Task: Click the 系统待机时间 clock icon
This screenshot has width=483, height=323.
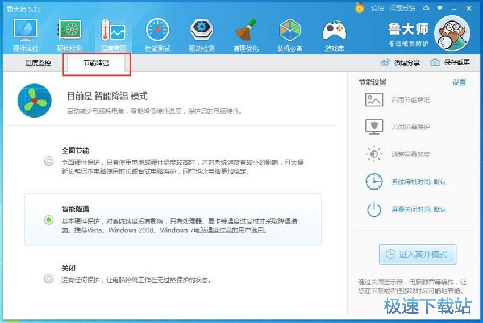Action: [374, 182]
